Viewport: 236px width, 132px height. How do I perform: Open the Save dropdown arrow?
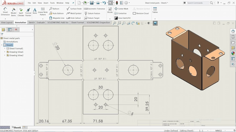(95, 3)
